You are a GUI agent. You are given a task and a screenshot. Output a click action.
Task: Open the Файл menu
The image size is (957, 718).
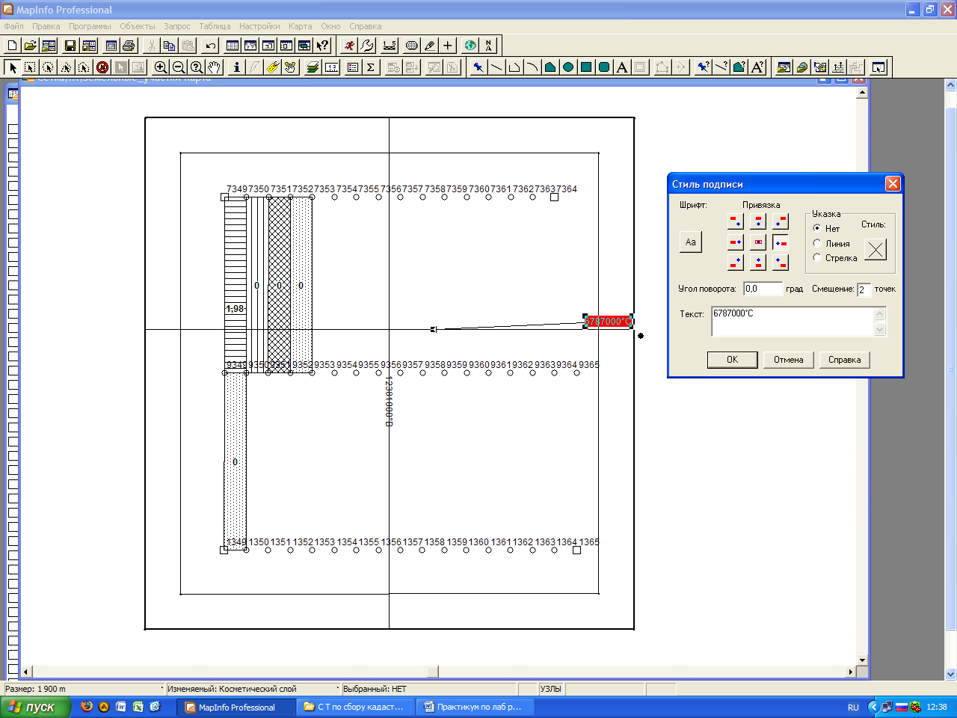[13, 26]
